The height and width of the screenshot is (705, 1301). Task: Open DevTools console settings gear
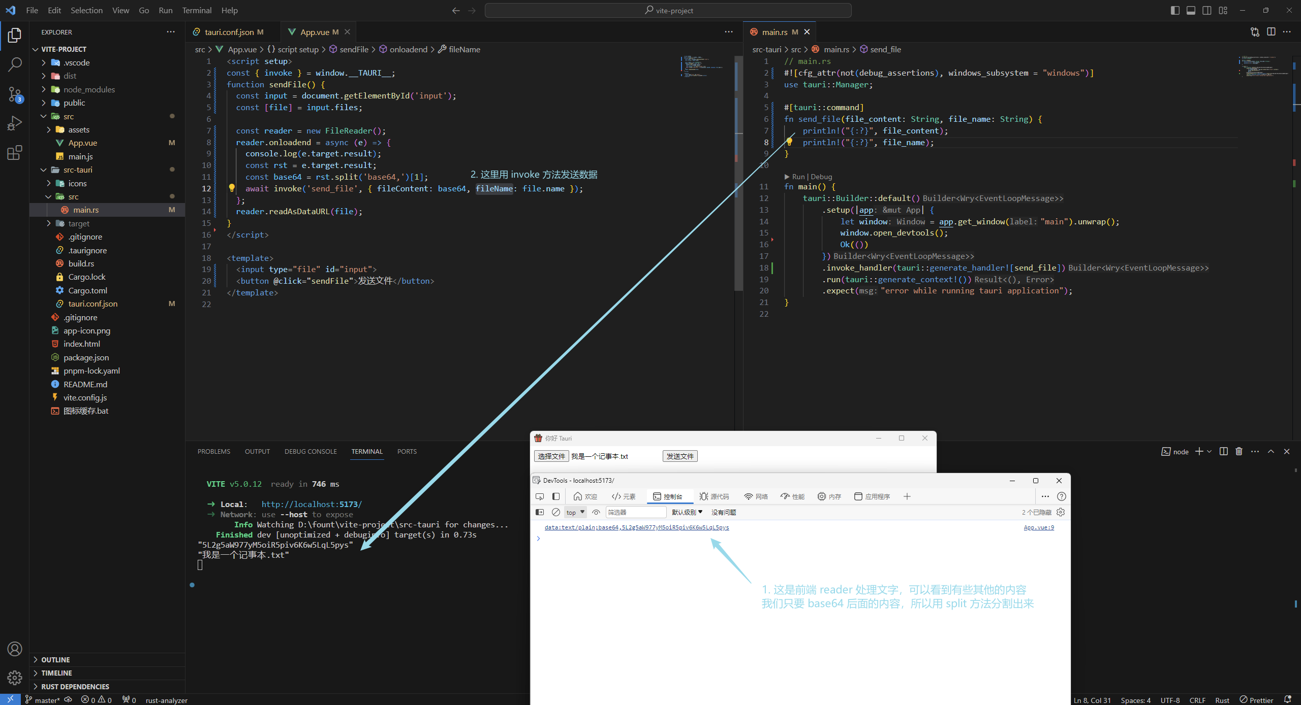pyautogui.click(x=1061, y=512)
